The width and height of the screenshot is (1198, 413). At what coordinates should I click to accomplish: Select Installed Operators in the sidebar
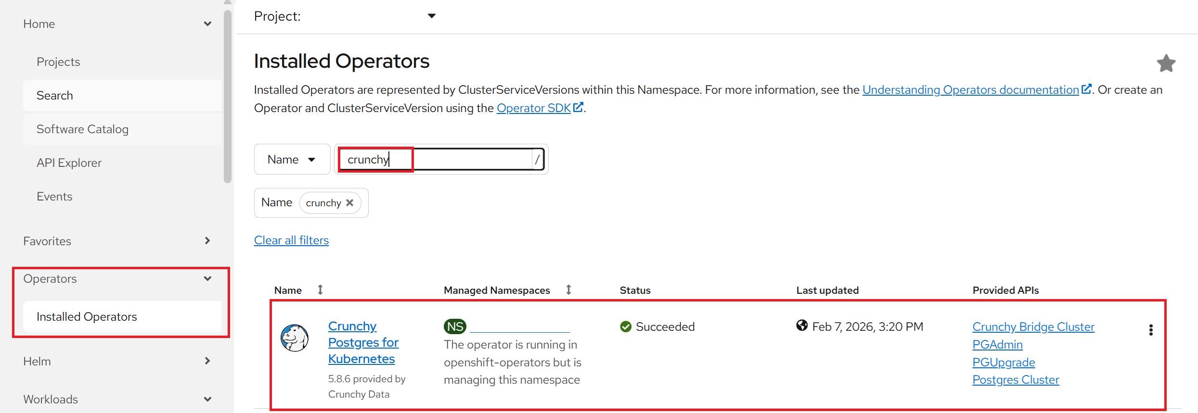tap(87, 317)
